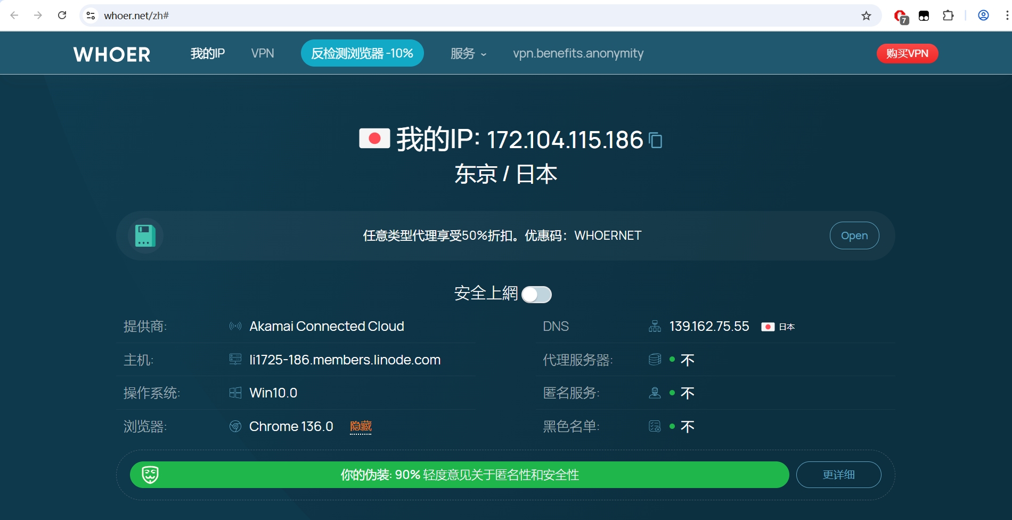
Task: Reload the whoer.net page
Action: coord(62,15)
